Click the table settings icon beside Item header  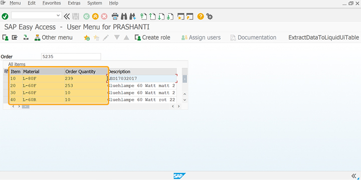click(6, 71)
